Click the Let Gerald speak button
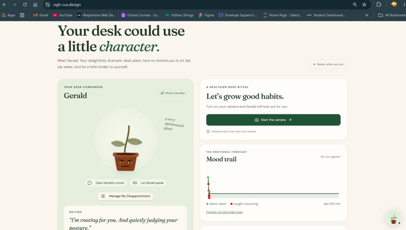406x230 pixels. (149, 183)
